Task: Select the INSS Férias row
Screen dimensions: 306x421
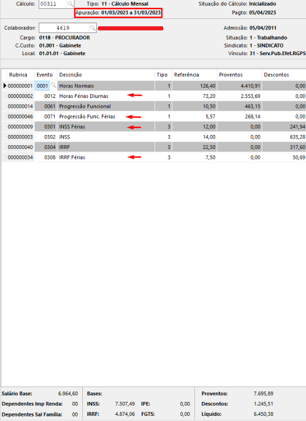Action: [x=154, y=127]
